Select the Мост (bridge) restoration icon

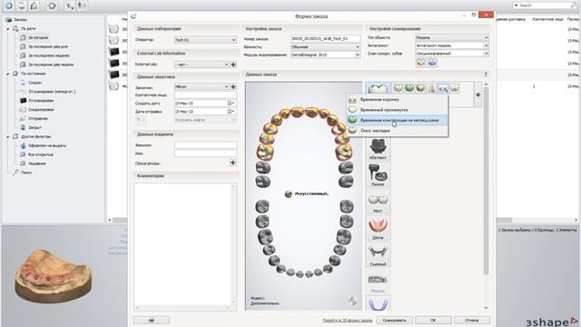tap(378, 202)
